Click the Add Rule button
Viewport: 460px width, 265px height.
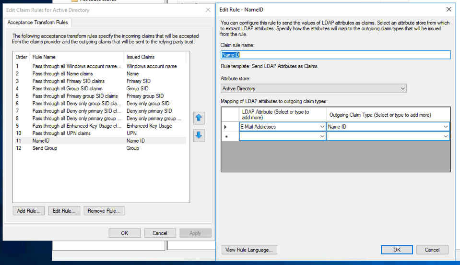tap(29, 211)
